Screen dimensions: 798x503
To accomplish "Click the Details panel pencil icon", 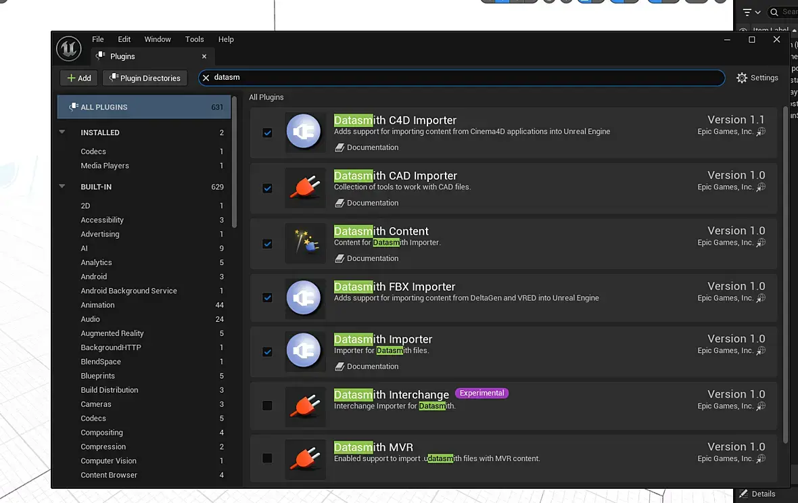I will coord(743,494).
